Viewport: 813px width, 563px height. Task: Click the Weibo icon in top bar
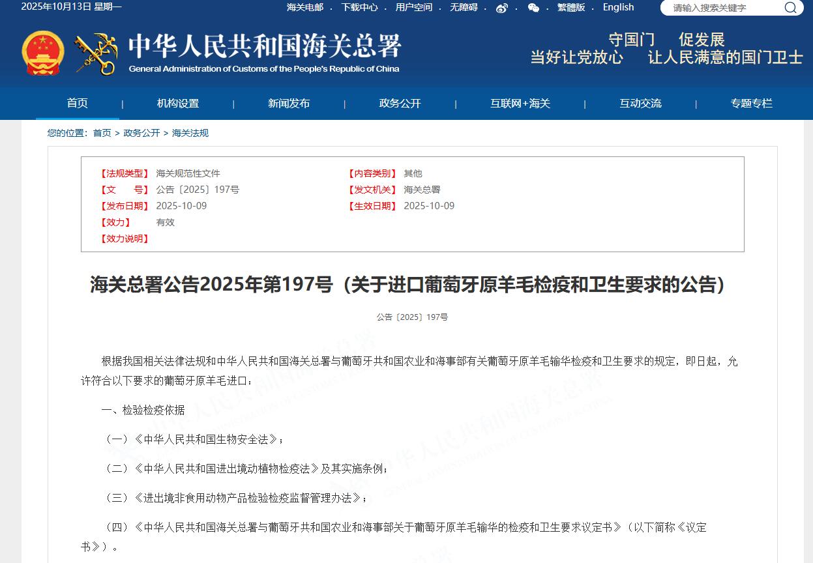coord(501,8)
